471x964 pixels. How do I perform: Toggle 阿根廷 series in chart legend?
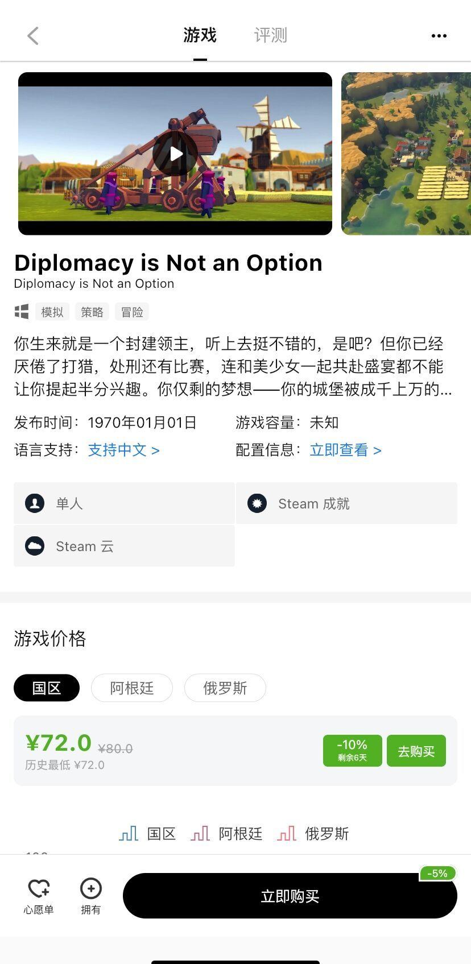[x=227, y=834]
